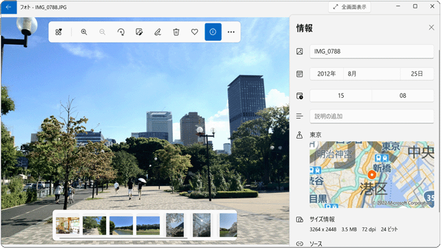Open the second thumbnail with tree path
The width and height of the screenshot is (441, 248).
click(x=94, y=225)
